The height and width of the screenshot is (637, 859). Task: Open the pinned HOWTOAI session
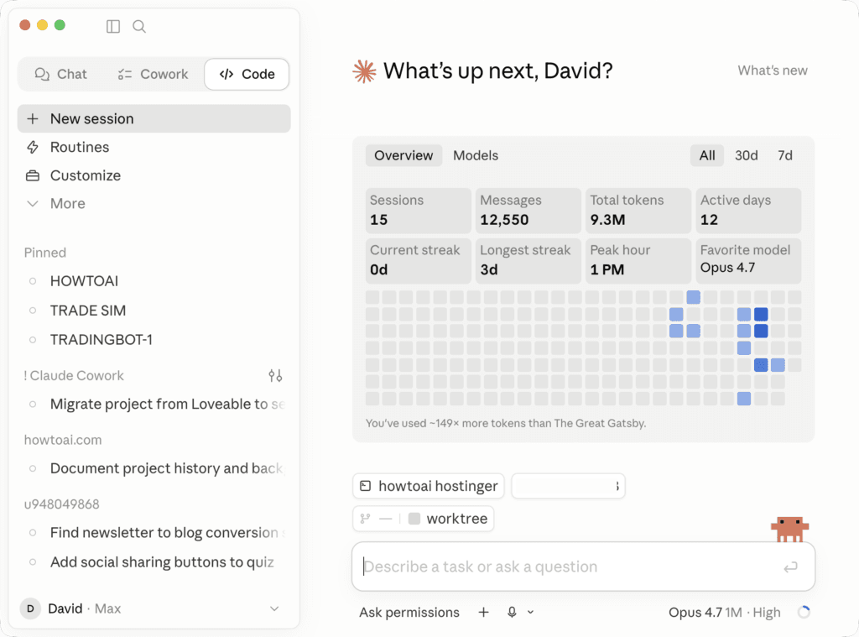[154, 281]
